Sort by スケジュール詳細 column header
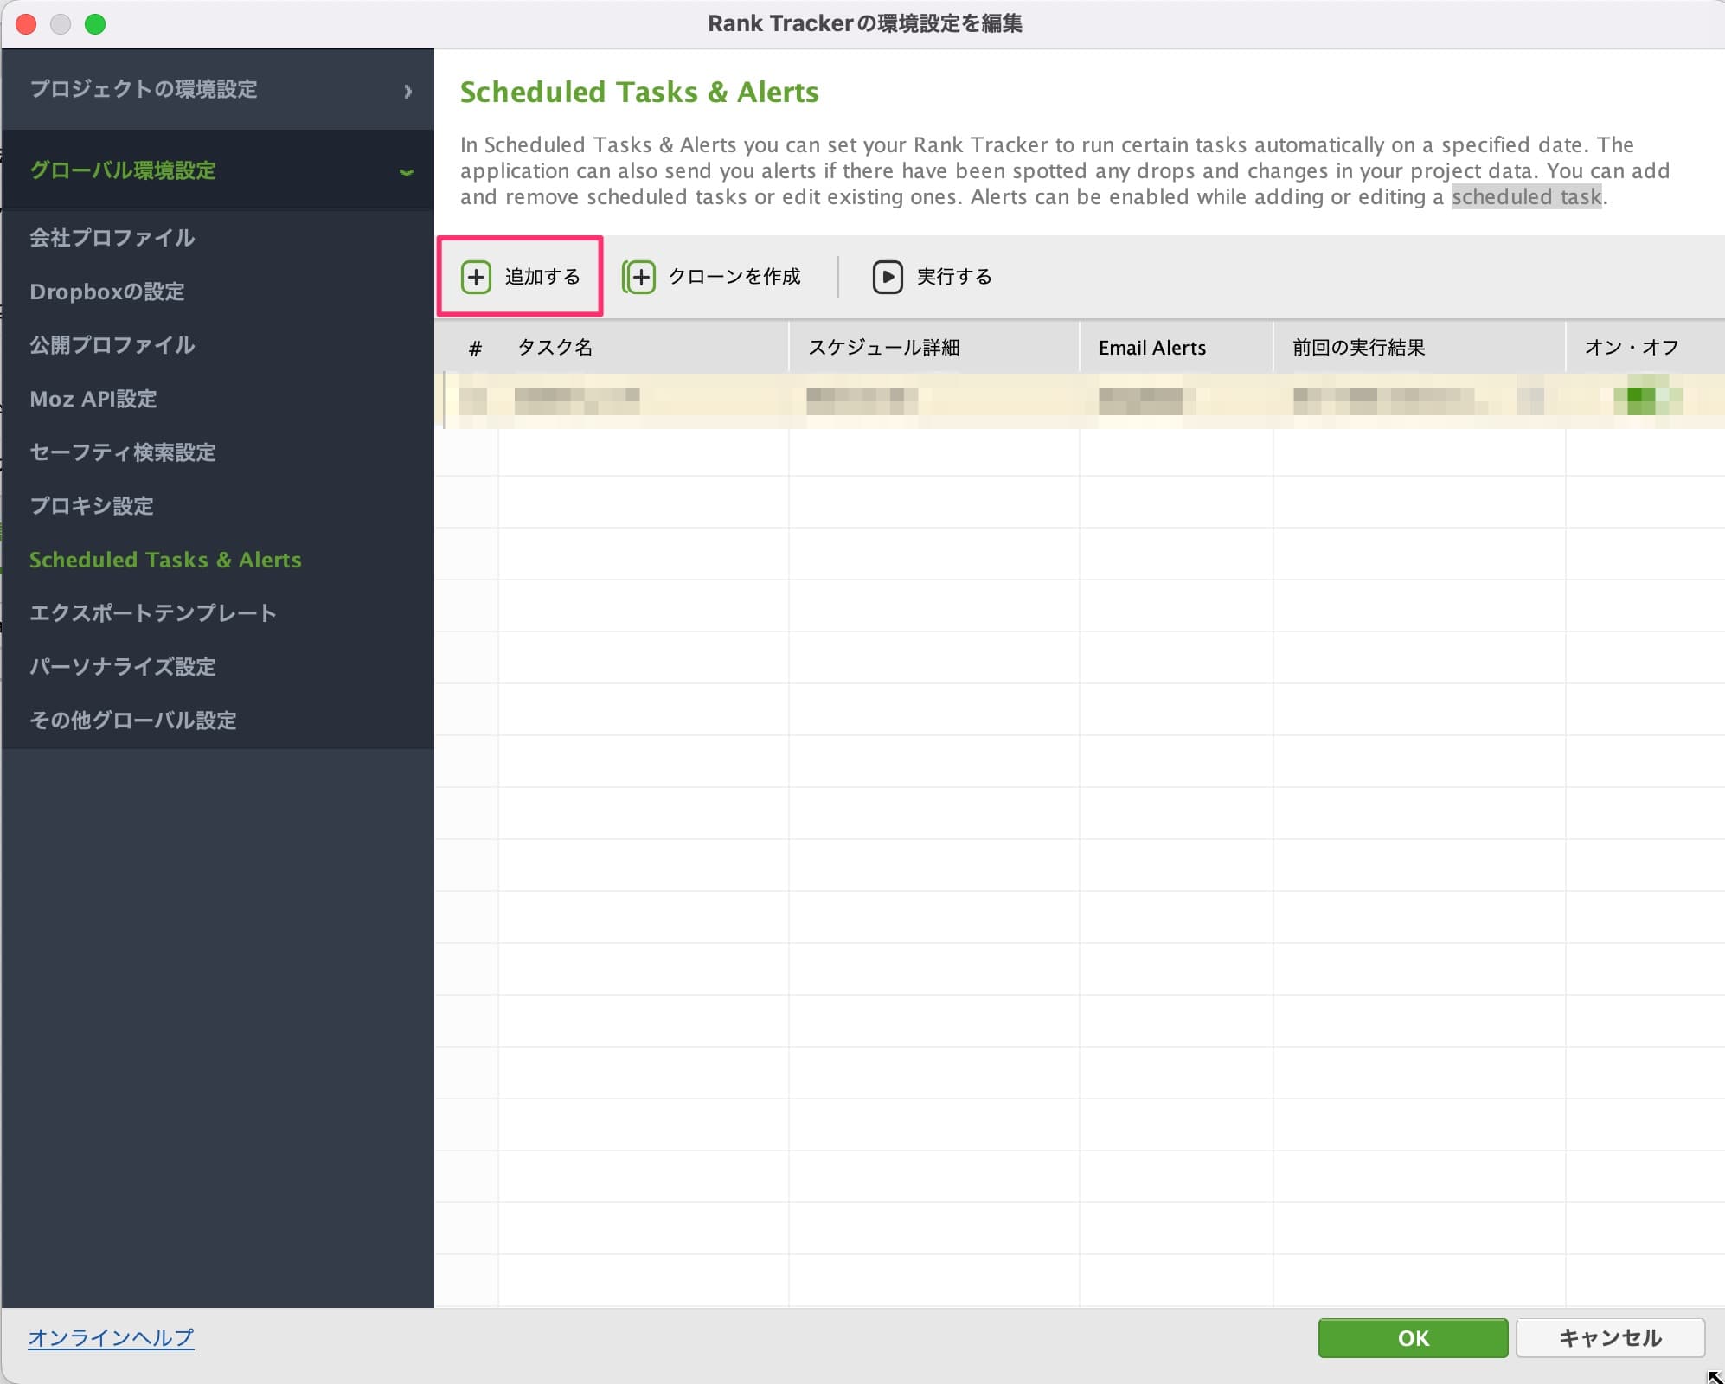This screenshot has width=1725, height=1384. 934,348
